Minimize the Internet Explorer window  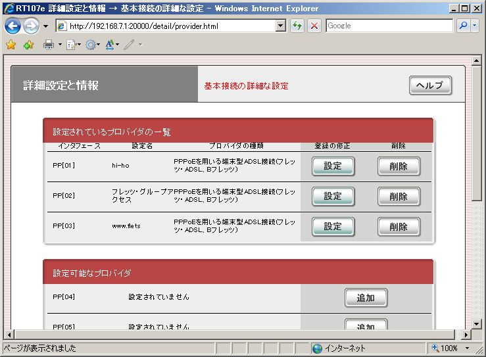(454, 9)
